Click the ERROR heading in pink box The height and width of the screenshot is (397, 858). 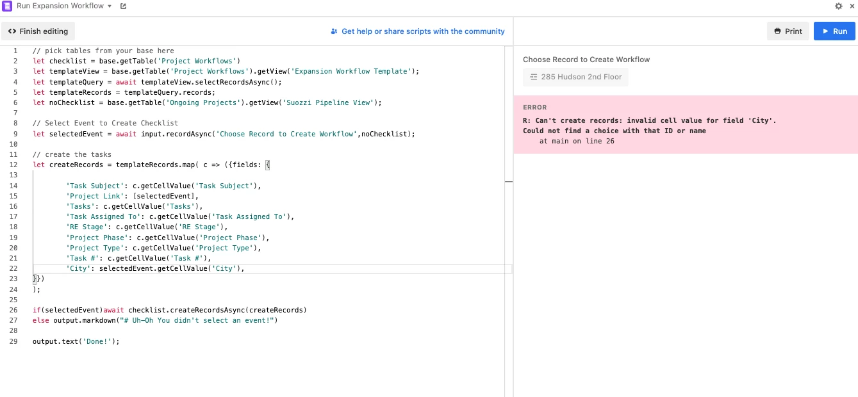pos(535,108)
